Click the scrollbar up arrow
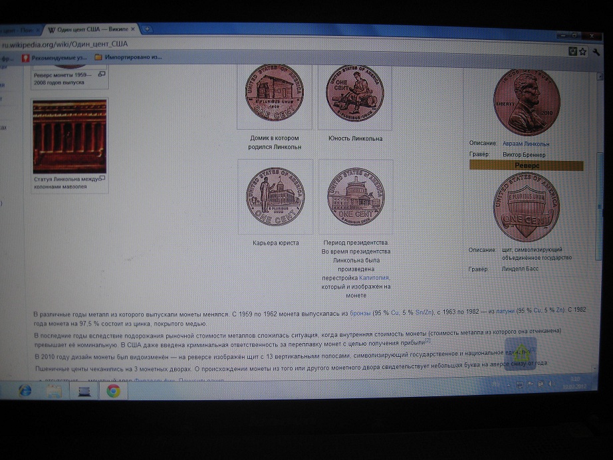Viewport: 613px width, 460px height. 600,77
